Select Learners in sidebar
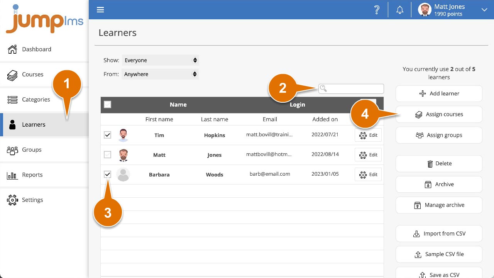The image size is (494, 278). coord(44,124)
